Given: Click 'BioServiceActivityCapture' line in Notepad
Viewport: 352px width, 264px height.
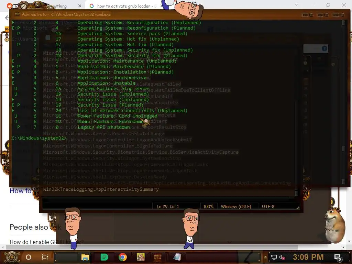Looking at the screenshot, I should tap(141, 152).
